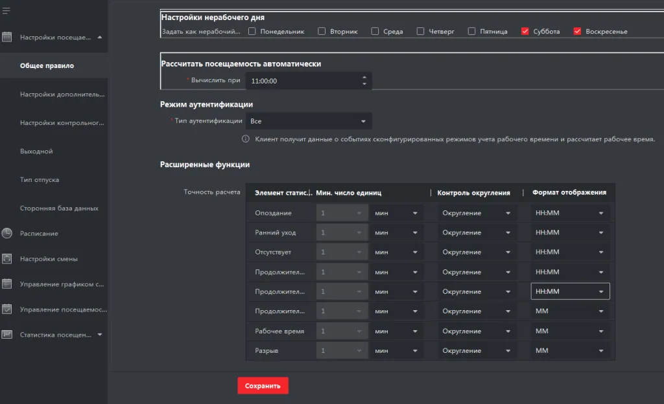Uncheck the Воскресенье checkbox
This screenshot has width=664, height=404.
click(x=577, y=31)
